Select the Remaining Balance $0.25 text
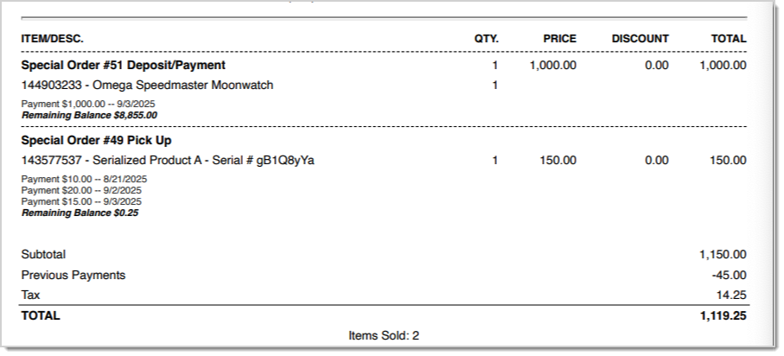The height and width of the screenshot is (356, 784). click(x=80, y=213)
